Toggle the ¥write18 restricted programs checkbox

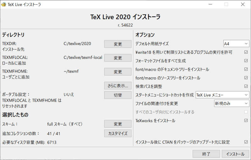246,52
